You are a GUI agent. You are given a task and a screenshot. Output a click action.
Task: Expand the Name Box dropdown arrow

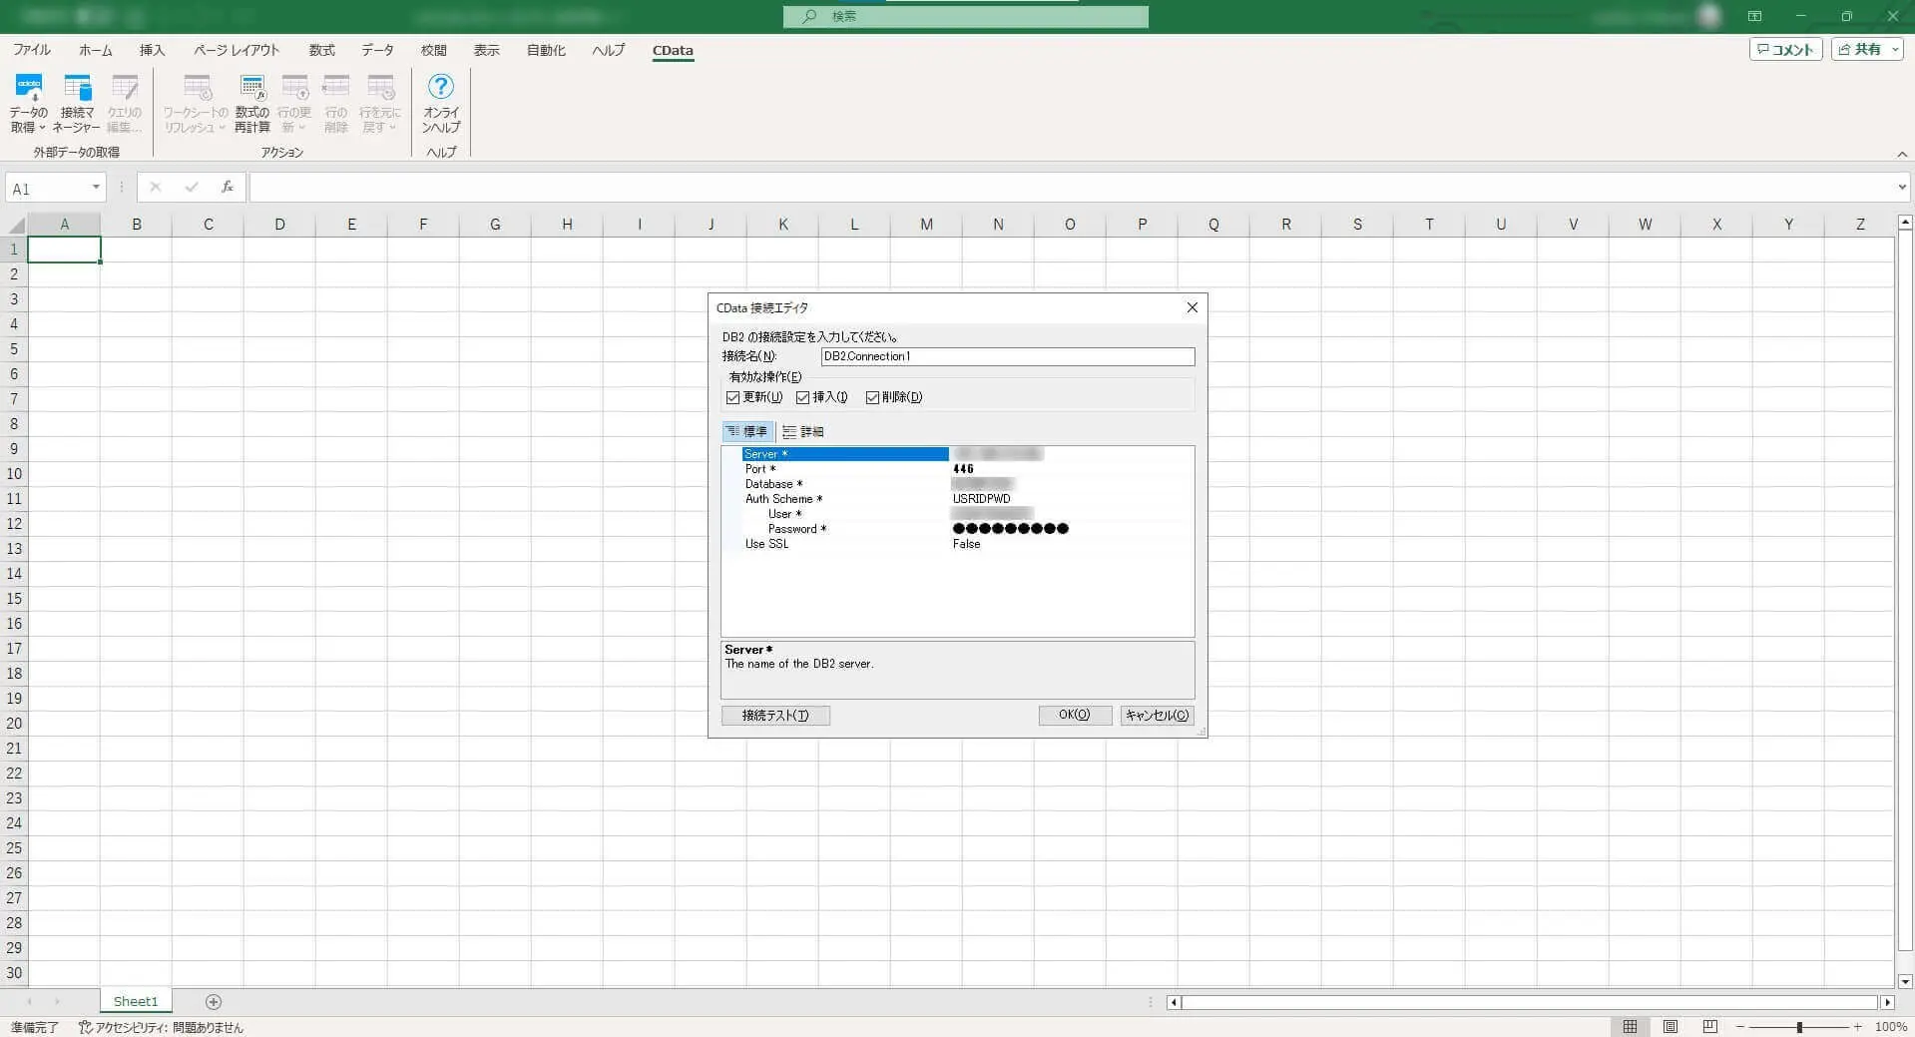[x=96, y=188]
